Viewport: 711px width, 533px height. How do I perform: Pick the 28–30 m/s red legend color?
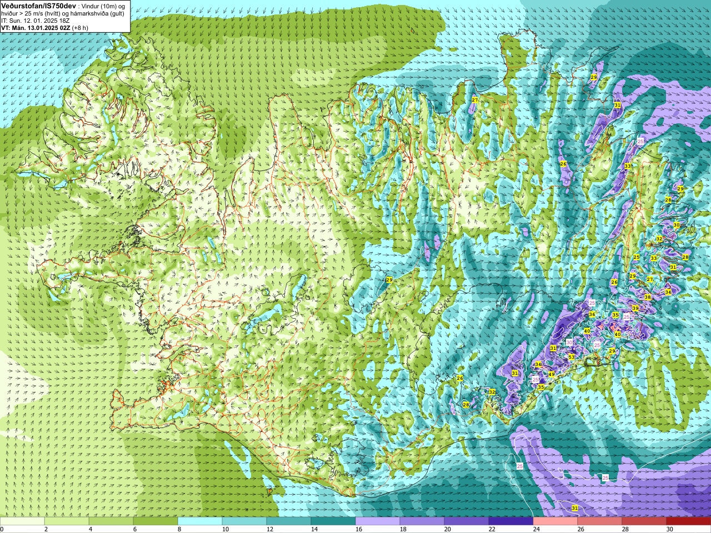coord(644,521)
